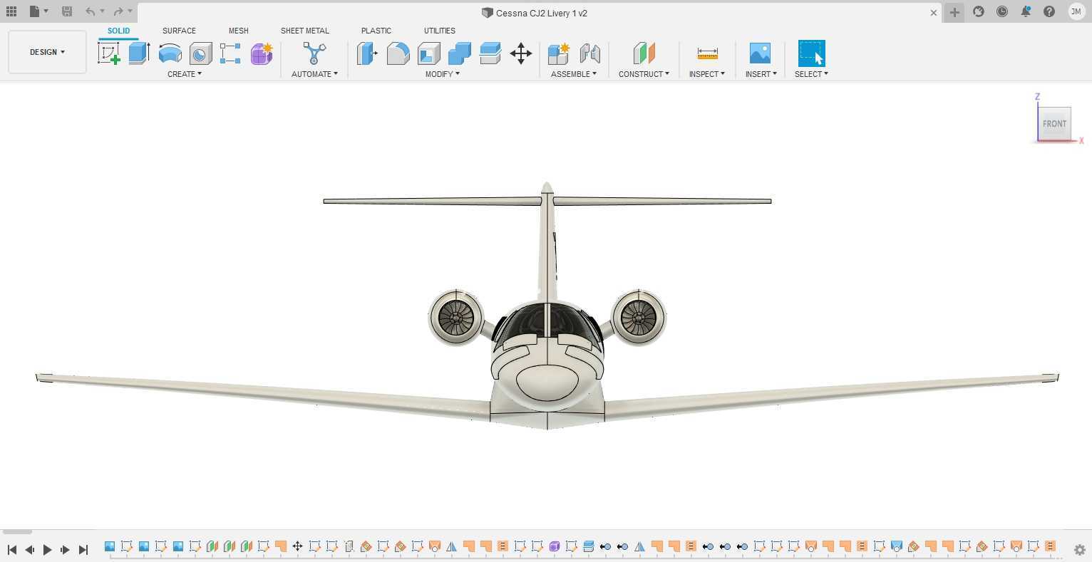Choose the Revolve tool

(x=170, y=53)
